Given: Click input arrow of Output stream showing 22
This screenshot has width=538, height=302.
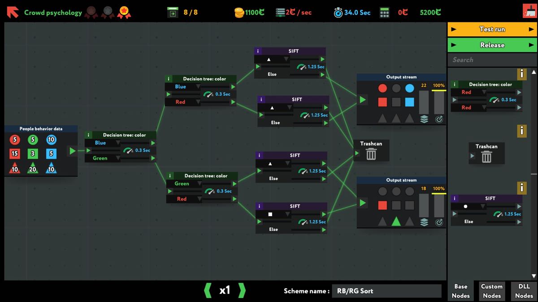Looking at the screenshot, I should coord(363,99).
